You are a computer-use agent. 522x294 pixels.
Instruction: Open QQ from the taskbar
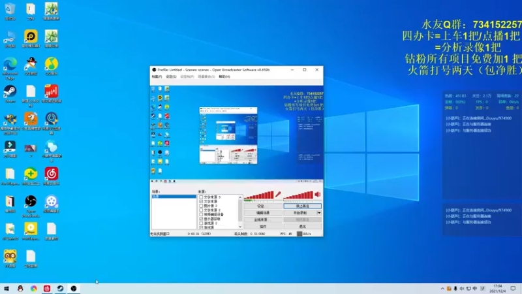pos(20,288)
